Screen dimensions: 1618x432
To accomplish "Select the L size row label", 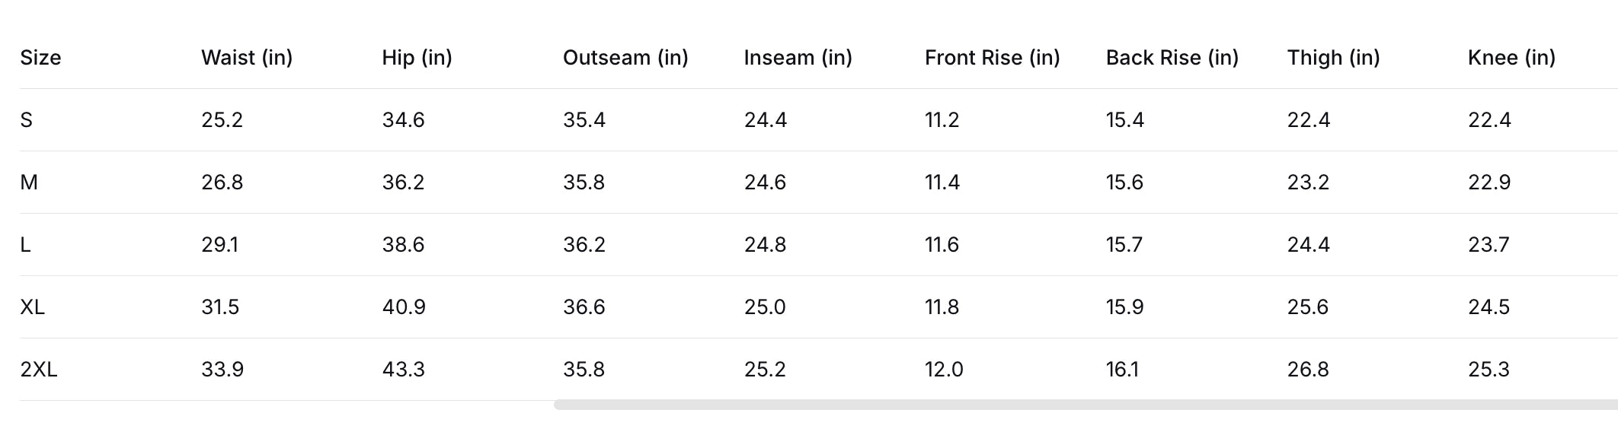I will tap(25, 245).
